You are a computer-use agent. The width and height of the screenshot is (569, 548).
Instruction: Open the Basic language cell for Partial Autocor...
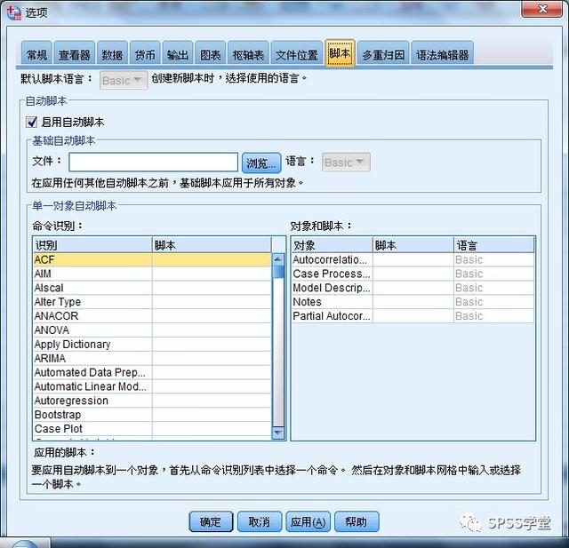coord(494,316)
